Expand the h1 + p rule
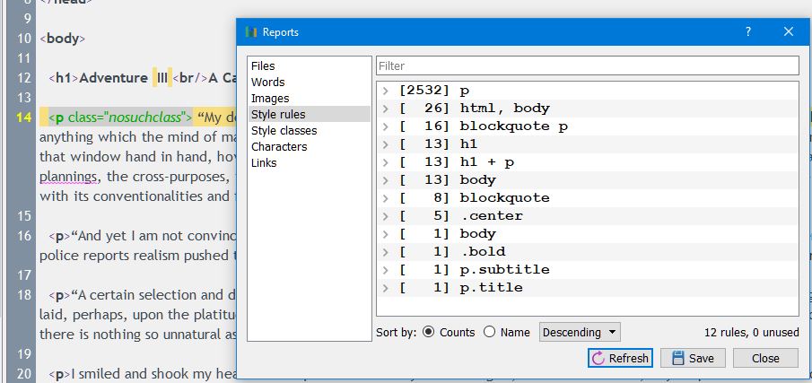 click(x=385, y=162)
